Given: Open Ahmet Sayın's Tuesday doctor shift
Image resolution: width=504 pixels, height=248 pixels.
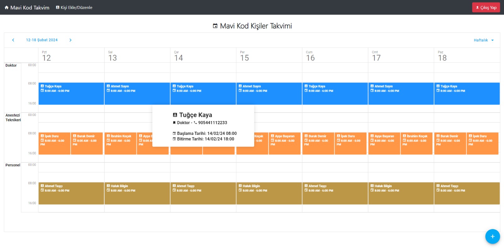Looking at the screenshot, I should tap(137, 94).
